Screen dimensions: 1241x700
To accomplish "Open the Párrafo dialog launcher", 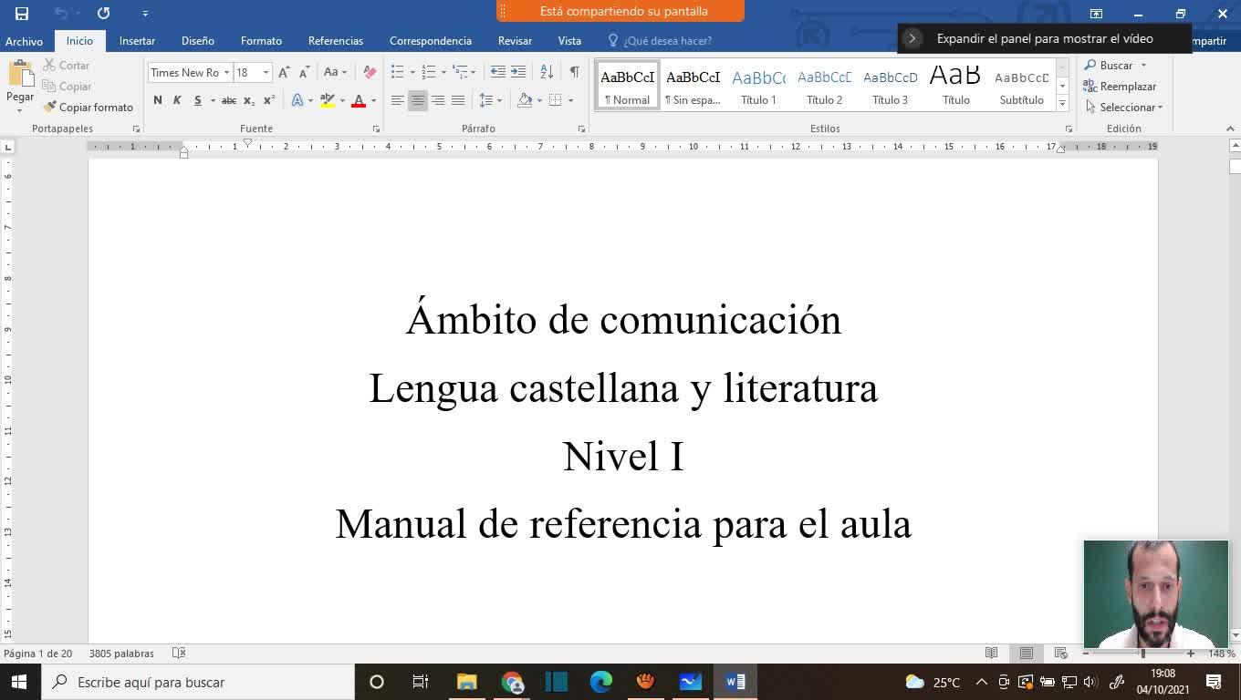I will pos(581,129).
